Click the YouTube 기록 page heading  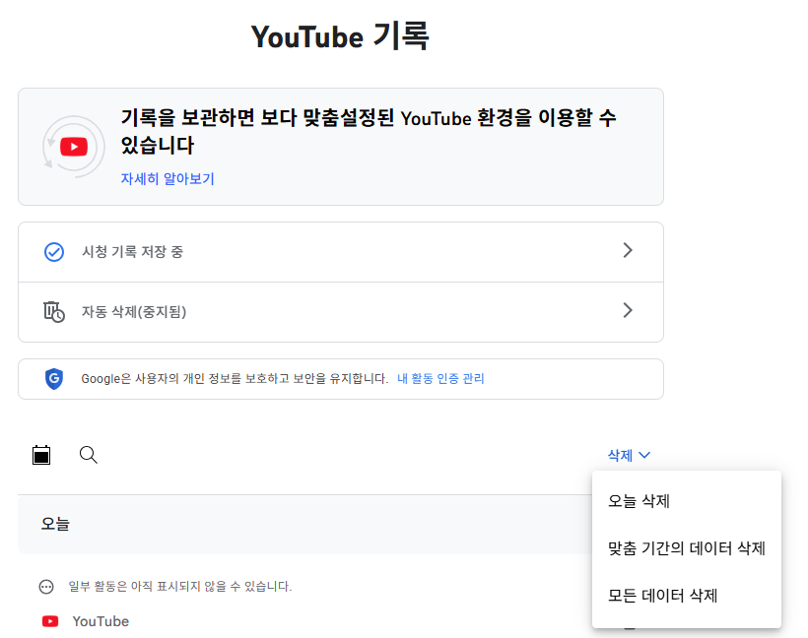click(x=340, y=36)
